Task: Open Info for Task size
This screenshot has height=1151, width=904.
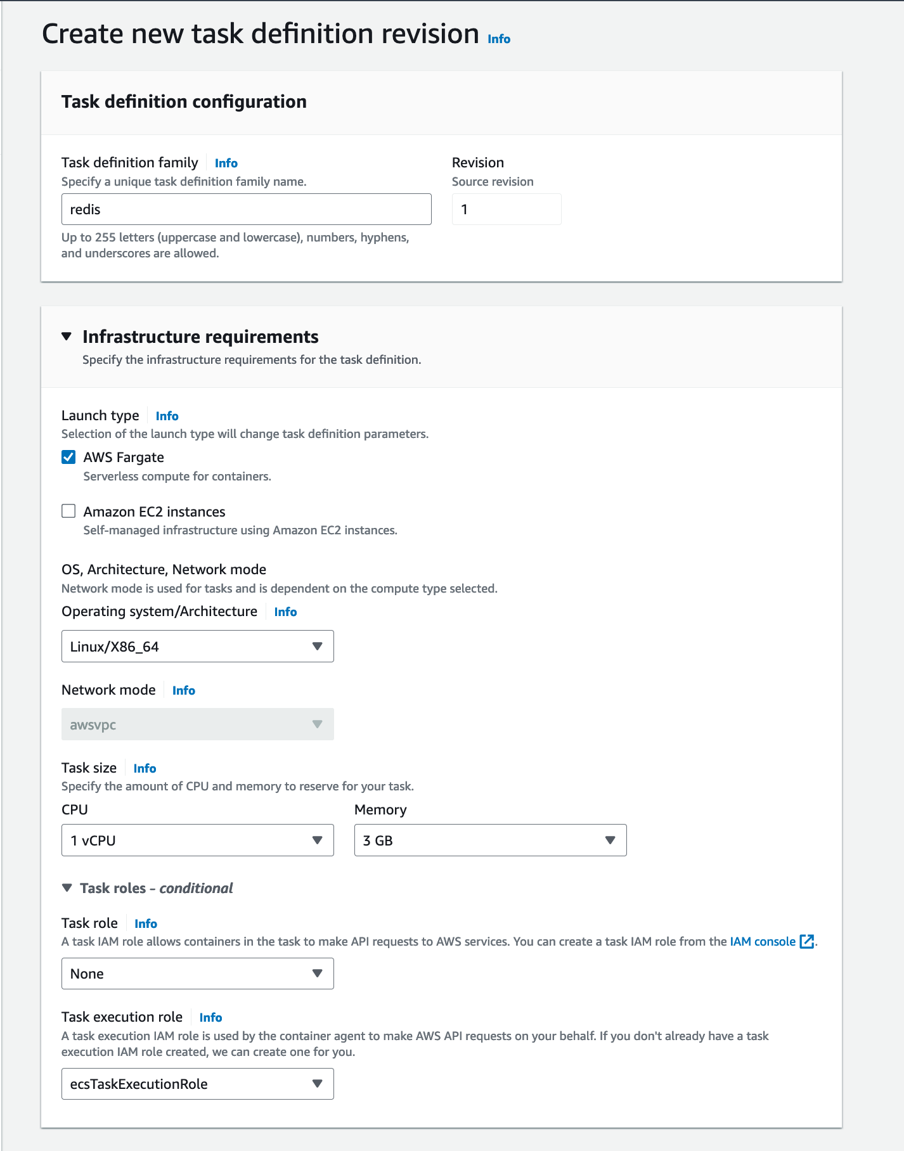Action: coord(145,769)
